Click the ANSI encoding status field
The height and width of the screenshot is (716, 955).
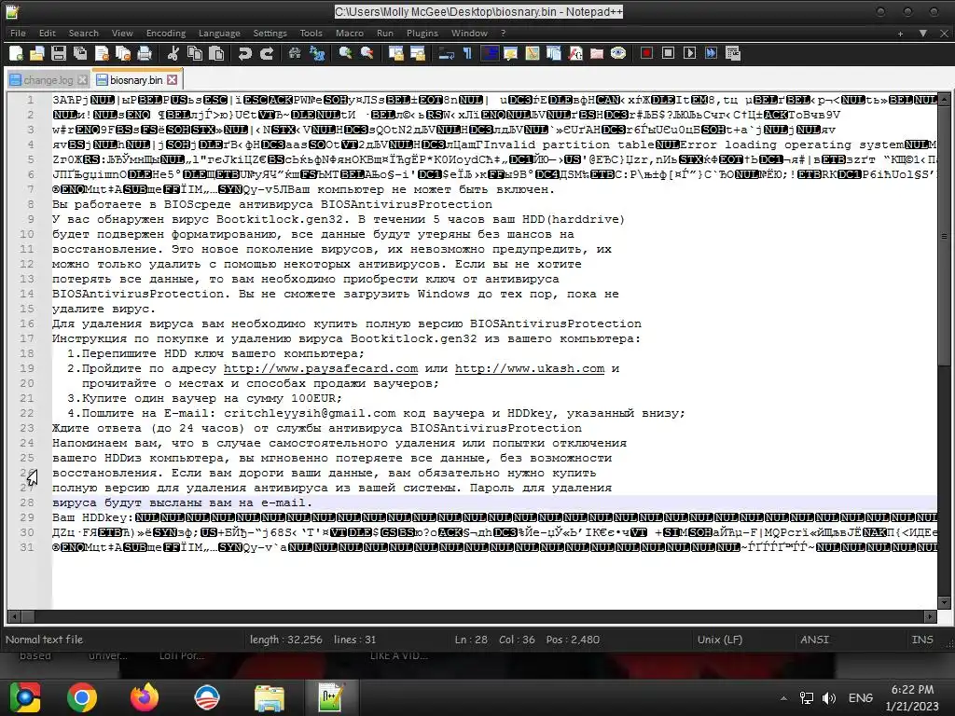814,640
